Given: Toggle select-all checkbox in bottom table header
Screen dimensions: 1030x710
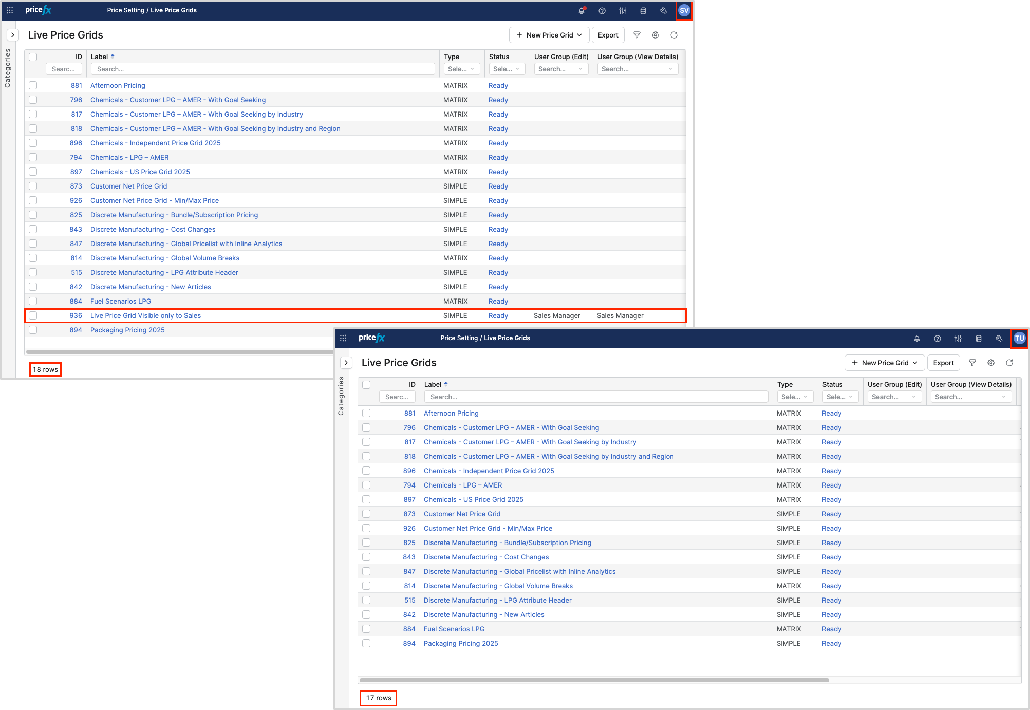Looking at the screenshot, I should (366, 385).
